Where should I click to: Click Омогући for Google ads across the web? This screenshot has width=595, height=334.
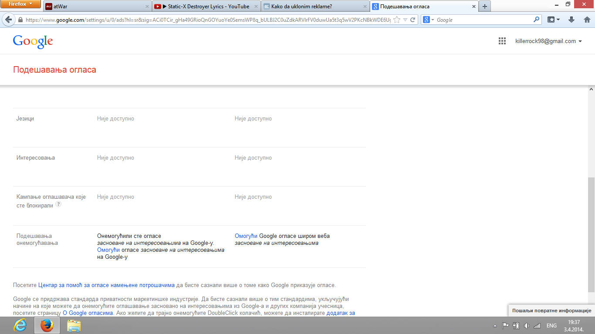coord(246,236)
